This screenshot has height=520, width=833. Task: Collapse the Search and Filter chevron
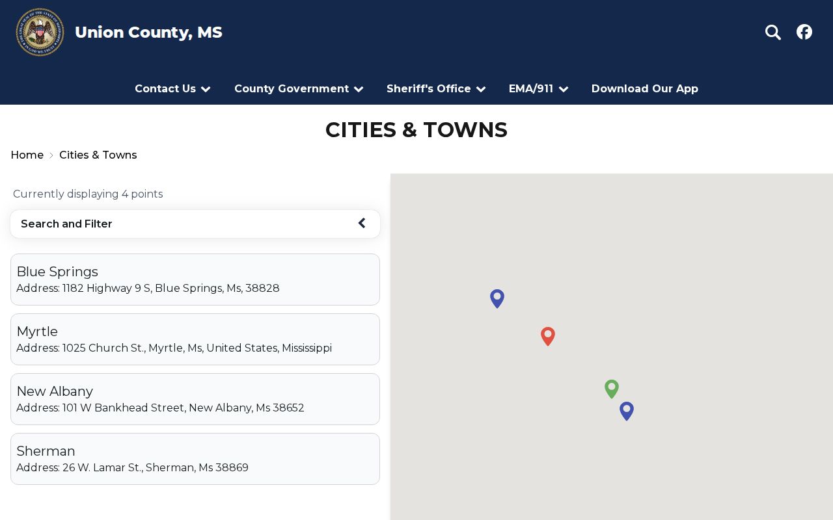coord(362,224)
